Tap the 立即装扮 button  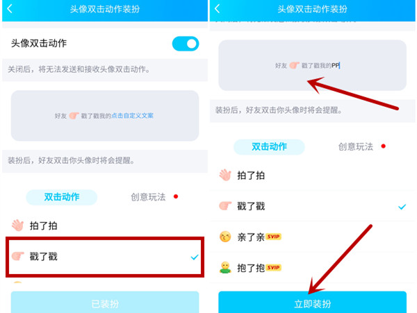pos(313,302)
